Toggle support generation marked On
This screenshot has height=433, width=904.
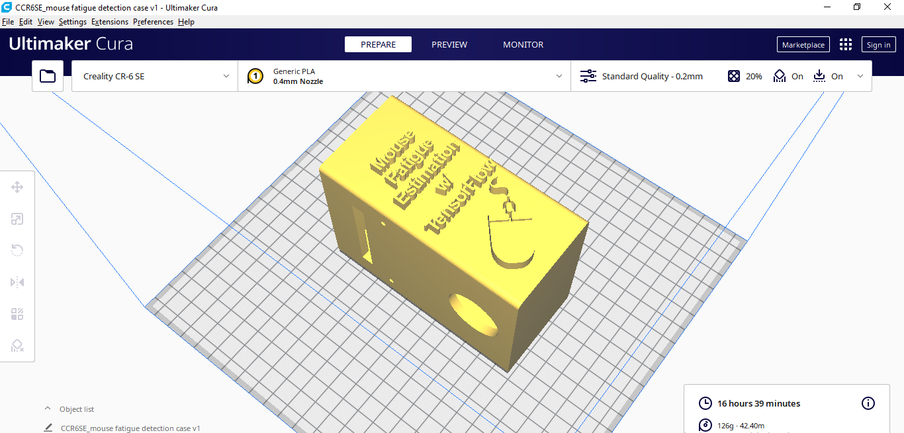tap(788, 76)
